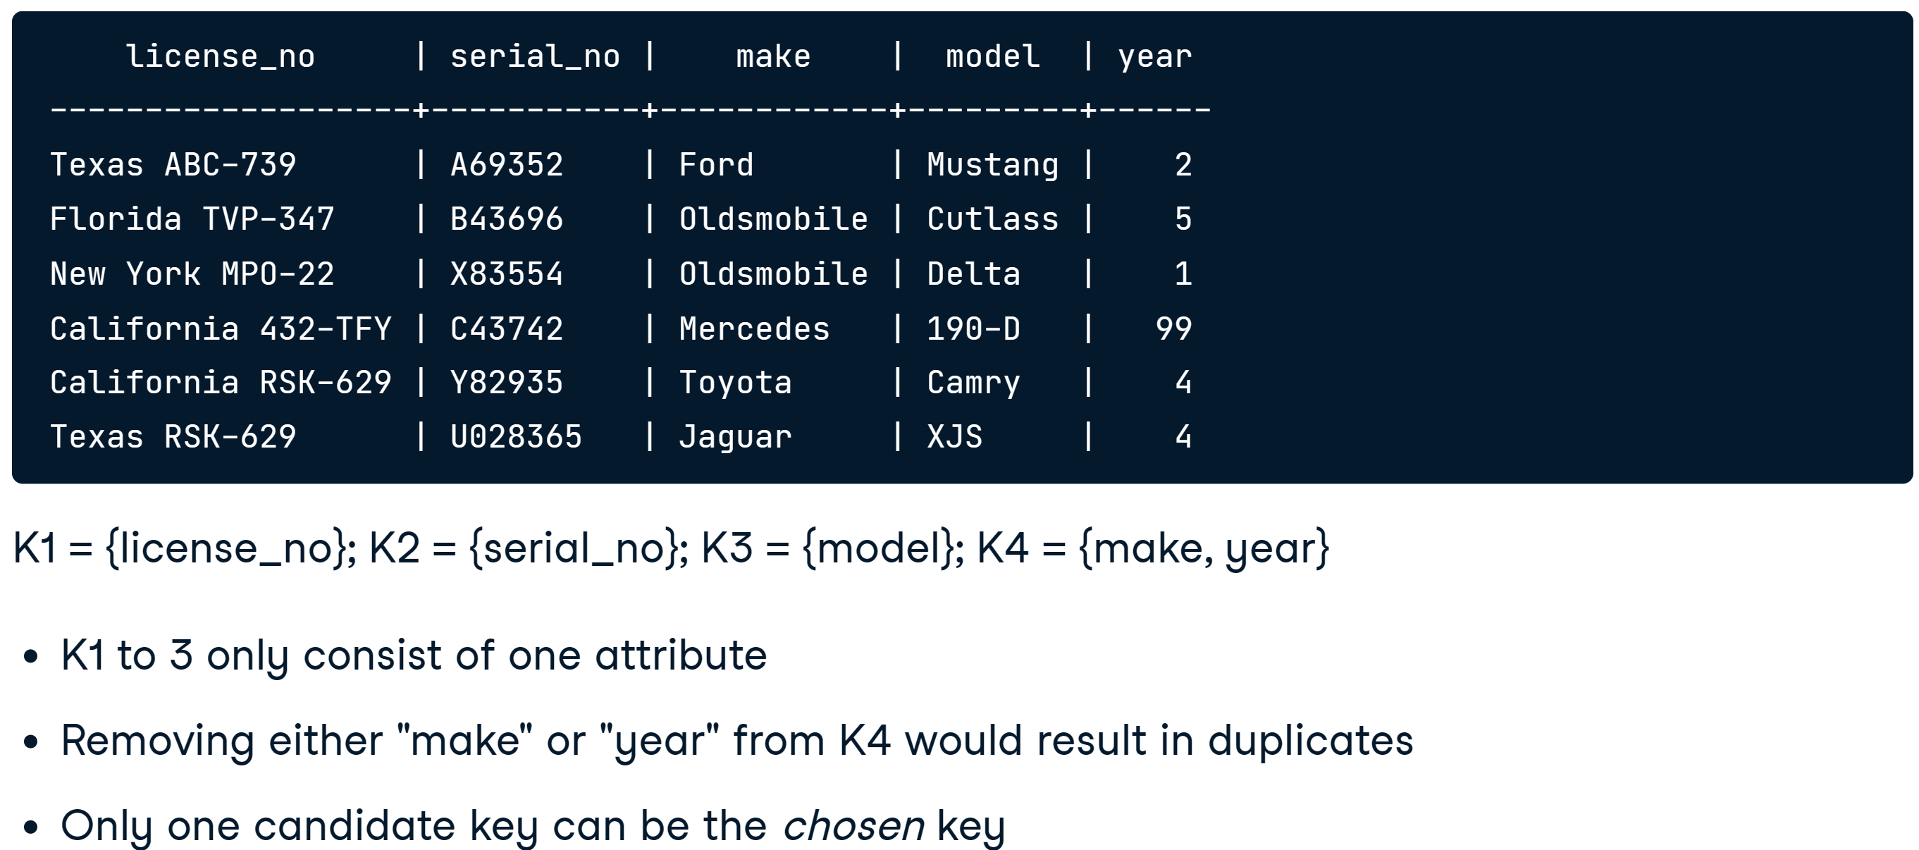The height and width of the screenshot is (850, 1919).
Task: Select the California RSK-629 license cell
Action: pos(221,383)
